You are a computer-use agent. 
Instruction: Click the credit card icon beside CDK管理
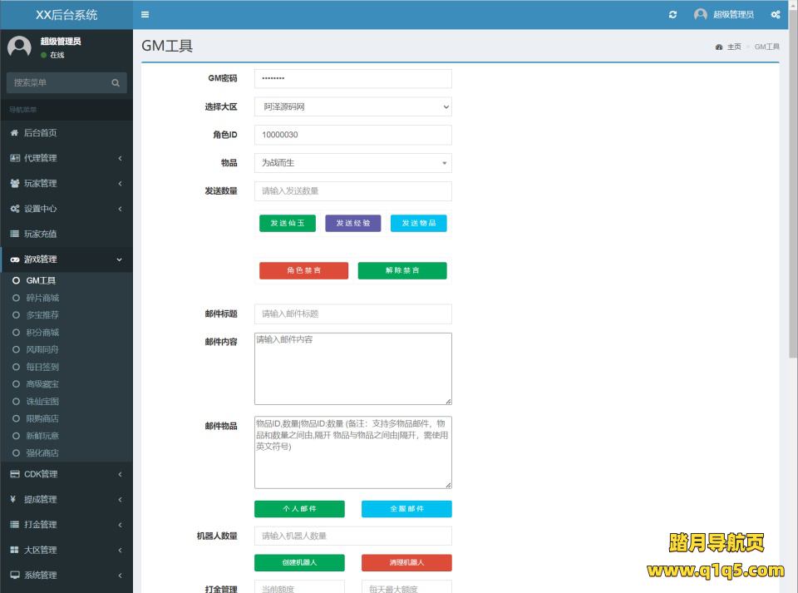(14, 474)
